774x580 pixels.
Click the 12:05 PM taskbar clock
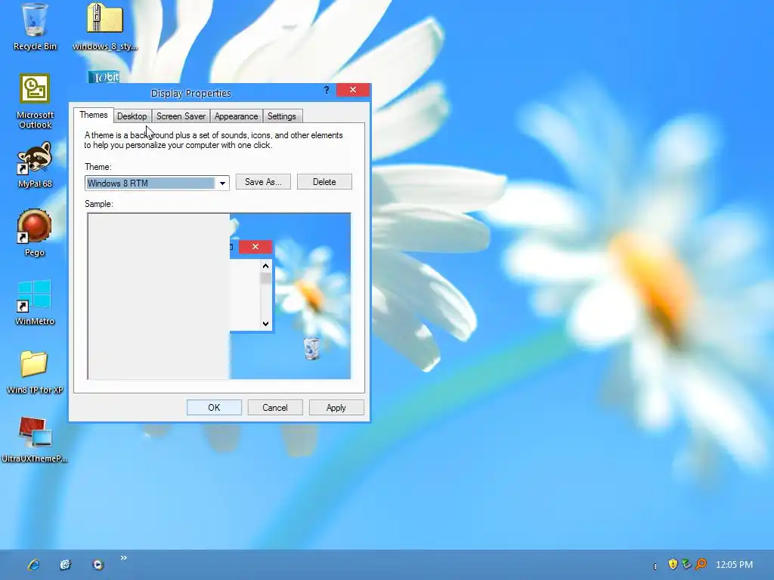[x=735, y=565]
